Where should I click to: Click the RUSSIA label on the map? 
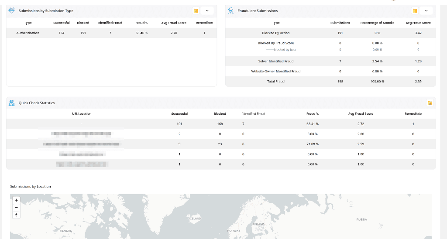click(x=361, y=219)
